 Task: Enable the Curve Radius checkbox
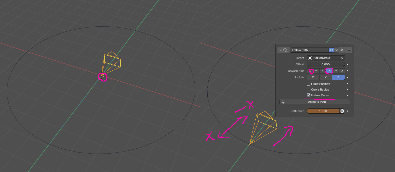click(x=309, y=90)
